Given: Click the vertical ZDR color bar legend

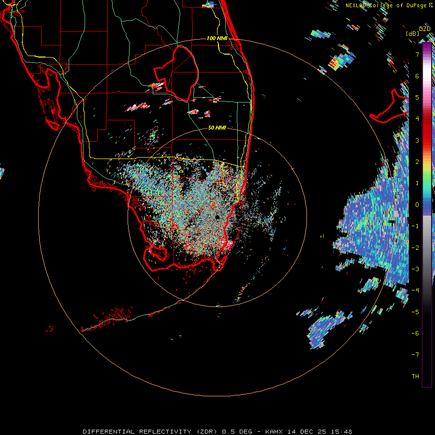Looking at the screenshot, I should pyautogui.click(x=427, y=215).
